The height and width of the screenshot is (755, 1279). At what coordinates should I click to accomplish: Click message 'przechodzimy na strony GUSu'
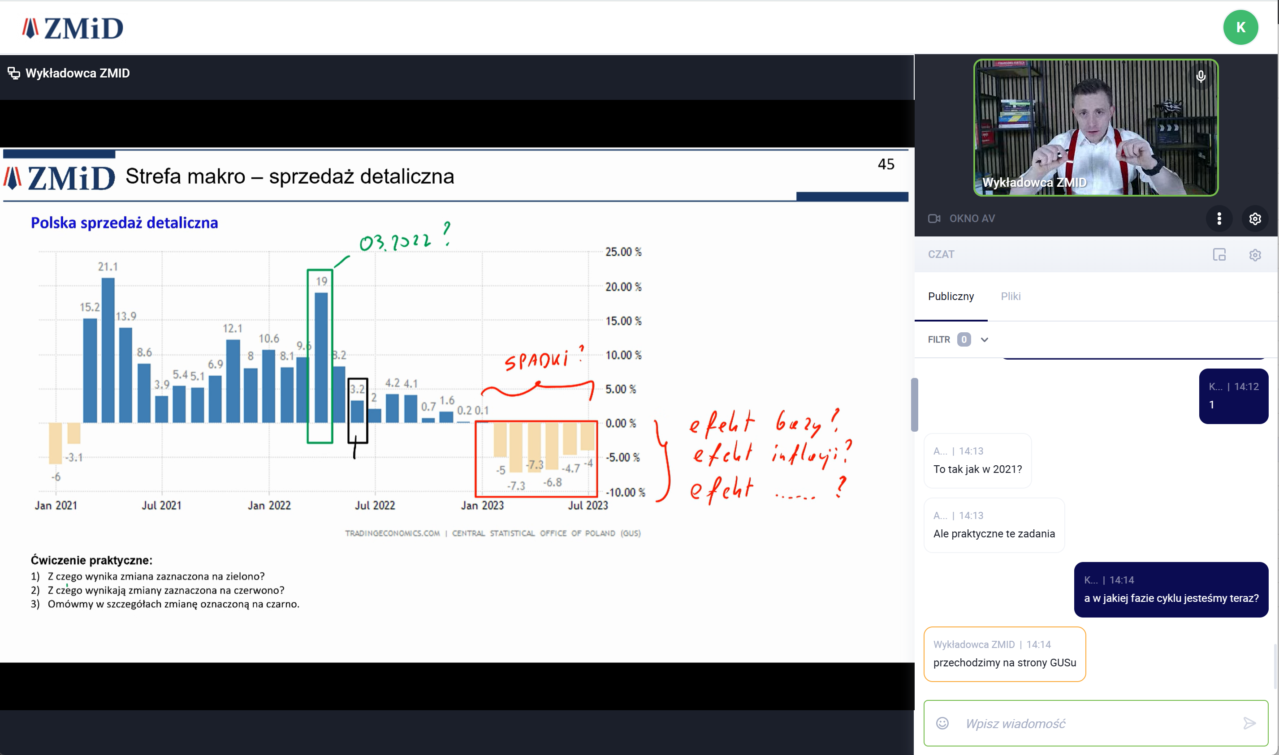(1004, 662)
